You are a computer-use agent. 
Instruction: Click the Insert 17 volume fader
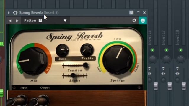point(170,86)
